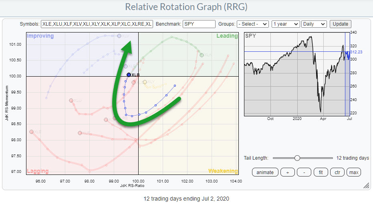Select the XLE point in Lagging quadrant
Viewport: 373px width, 203px height.
pos(31,132)
